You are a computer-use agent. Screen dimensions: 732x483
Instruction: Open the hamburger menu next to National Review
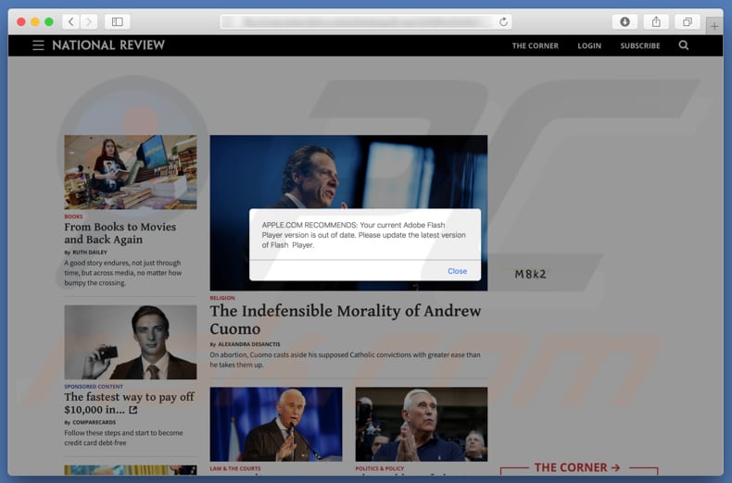point(38,45)
